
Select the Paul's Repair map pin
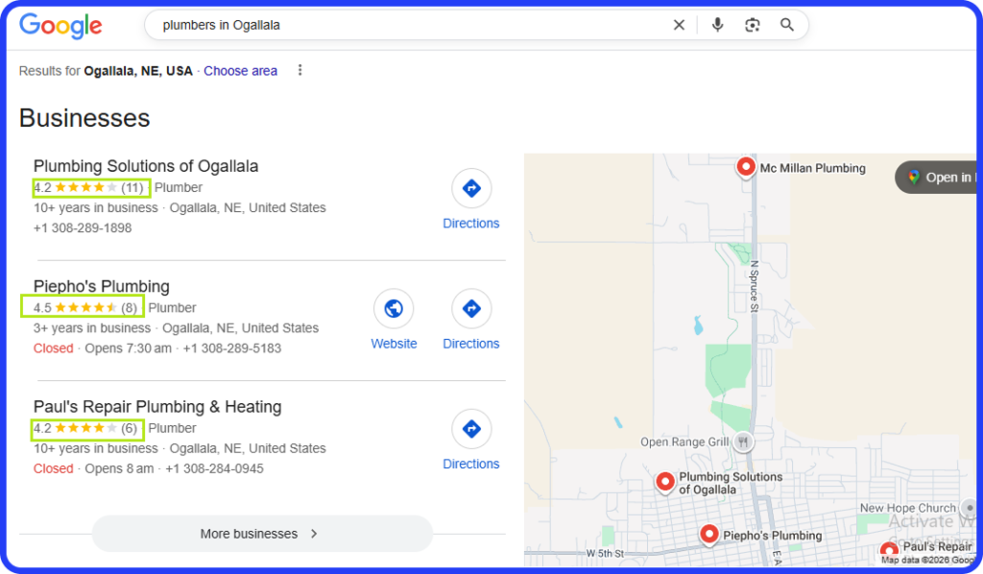[x=889, y=551]
